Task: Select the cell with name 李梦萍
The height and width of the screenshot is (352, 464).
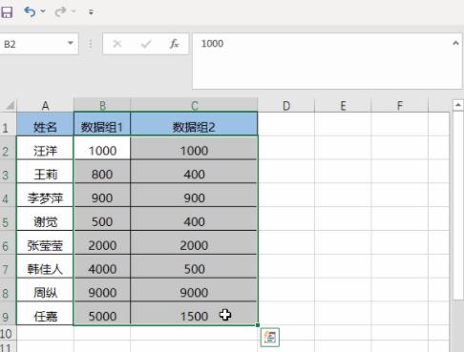Action: 45,196
